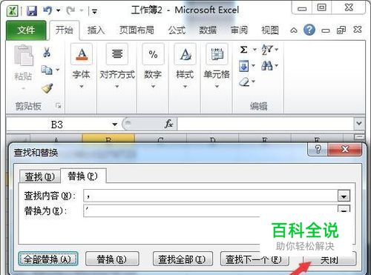This screenshot has width=371, height=275.
Task: Open the 文件 (File) tab
Action: tap(26, 30)
